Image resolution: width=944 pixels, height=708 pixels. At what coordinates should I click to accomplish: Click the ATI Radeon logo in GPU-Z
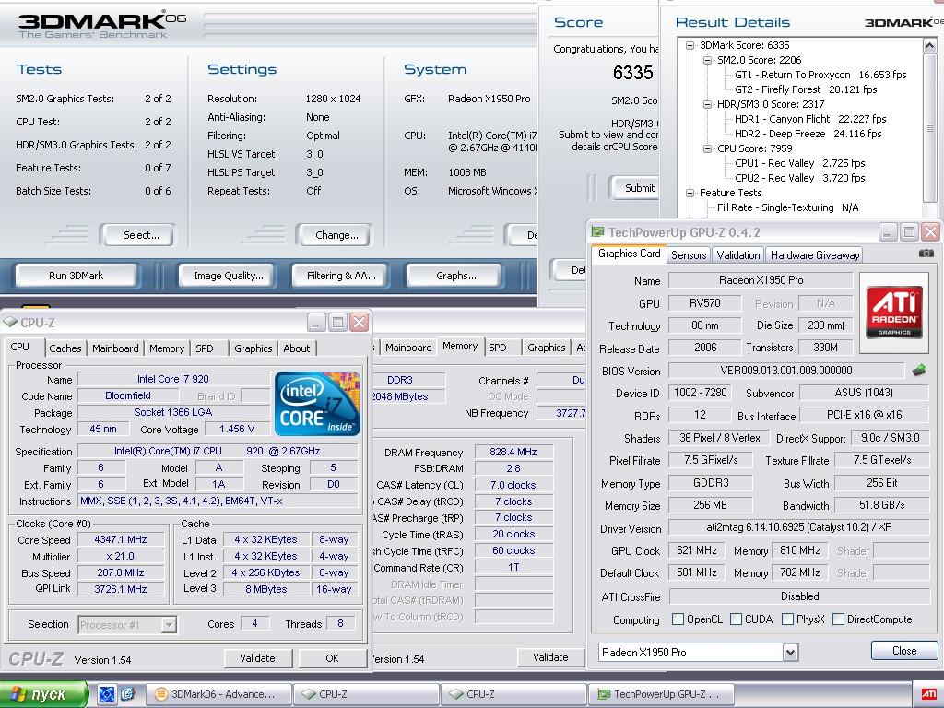894,312
